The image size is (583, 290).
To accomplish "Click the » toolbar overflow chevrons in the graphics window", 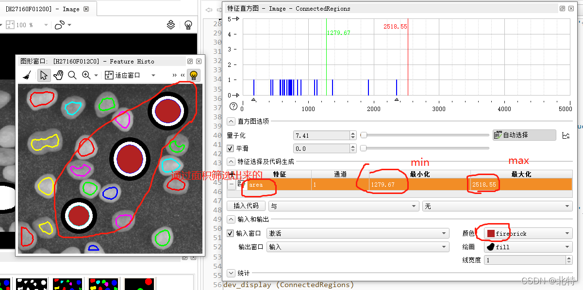I will [x=174, y=75].
